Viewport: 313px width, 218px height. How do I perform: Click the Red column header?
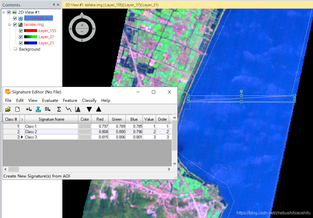pos(100,119)
